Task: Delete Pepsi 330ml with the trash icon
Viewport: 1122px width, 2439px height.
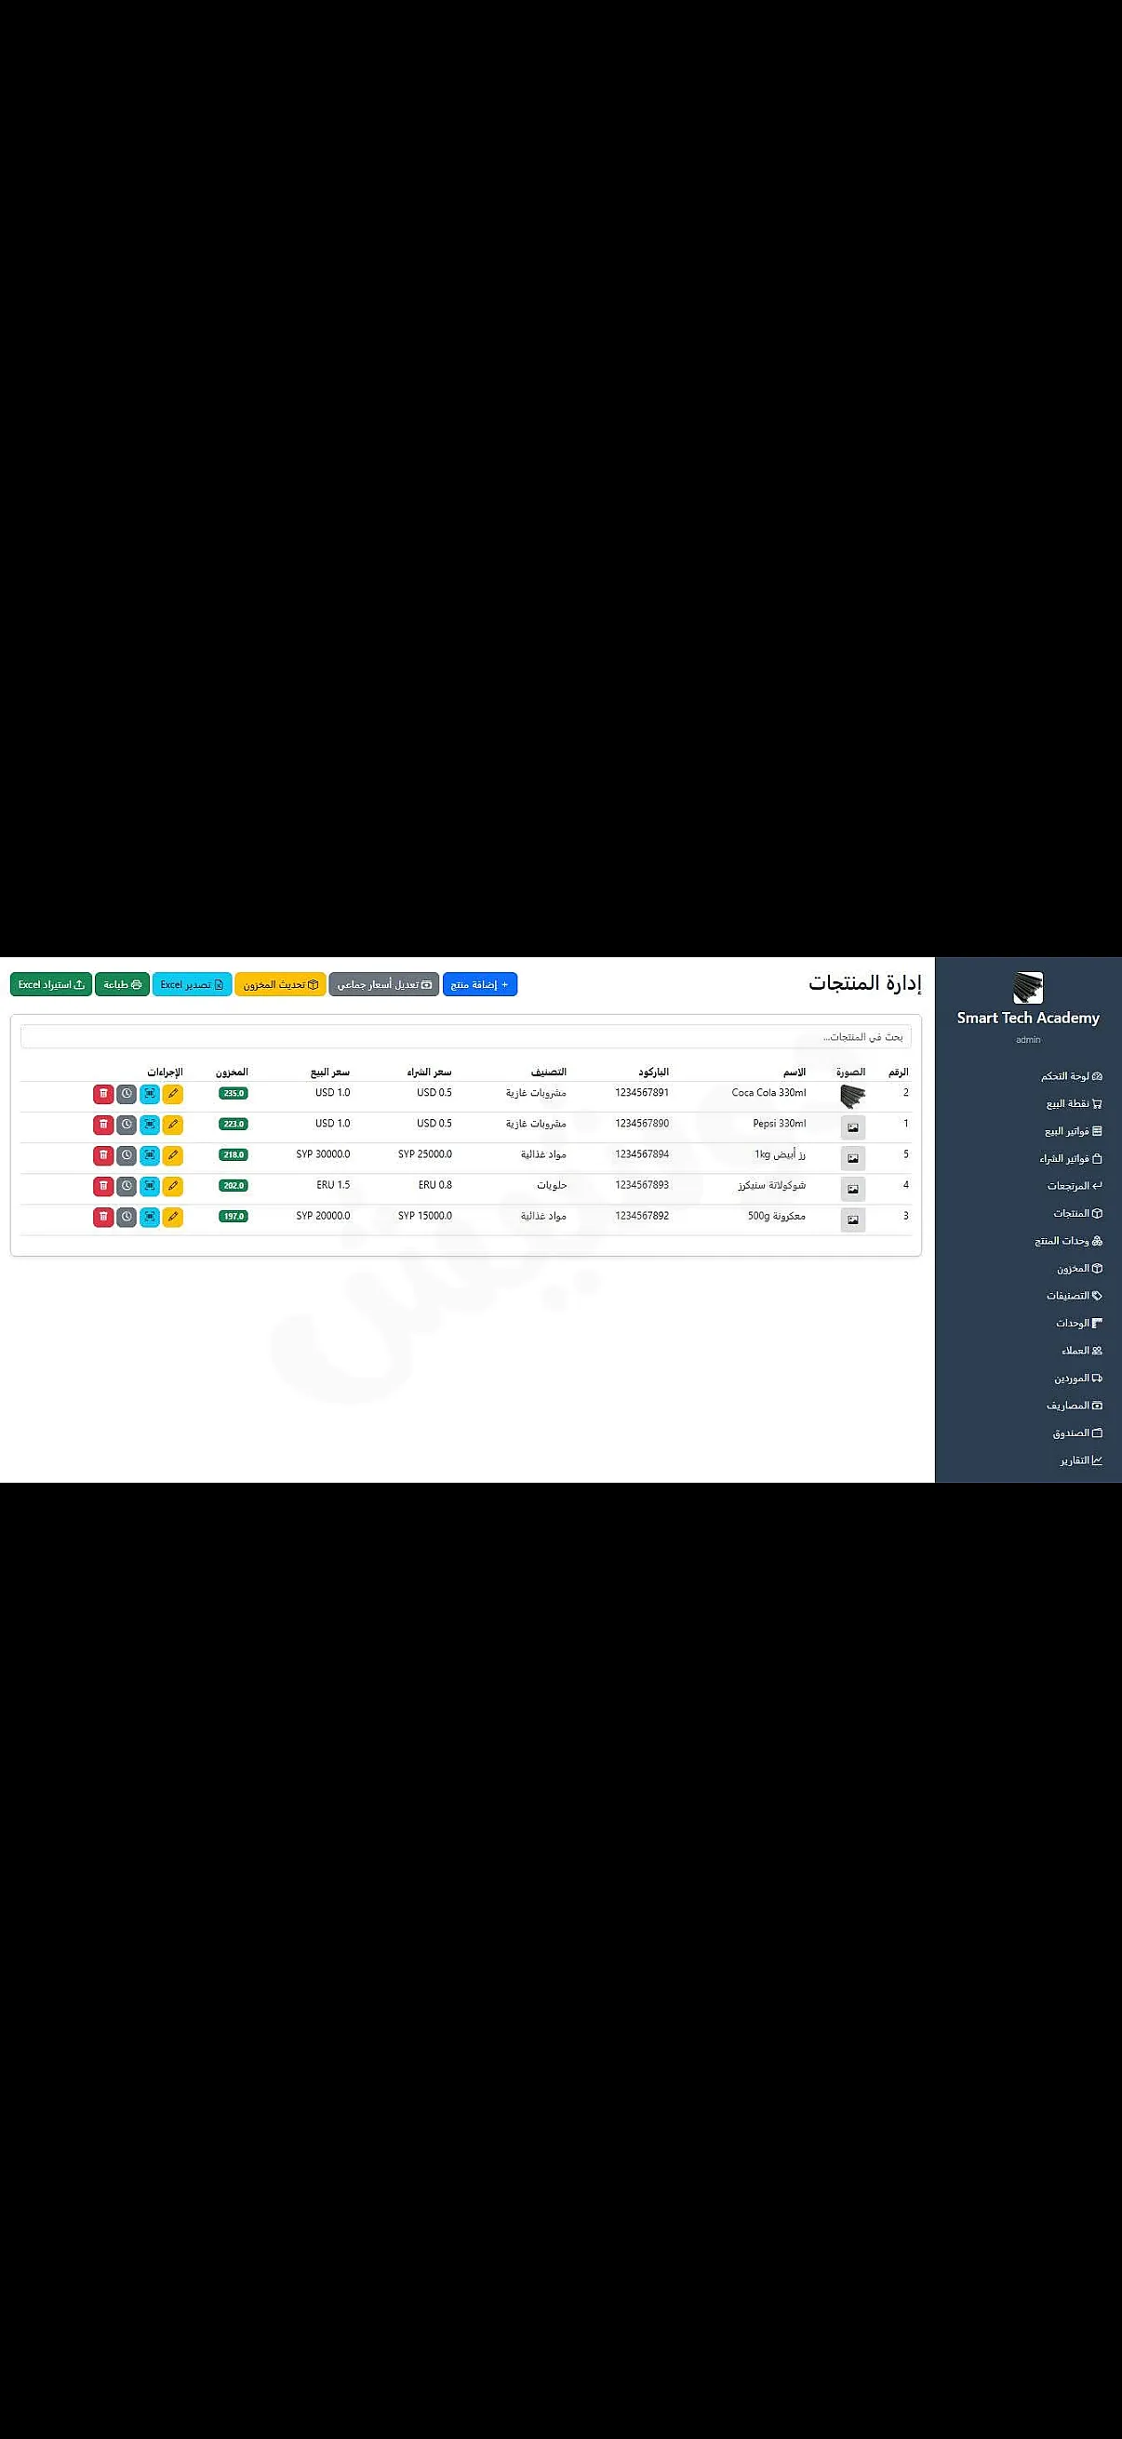Action: click(x=103, y=1125)
